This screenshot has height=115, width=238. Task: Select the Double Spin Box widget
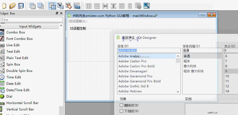(x=19, y=71)
